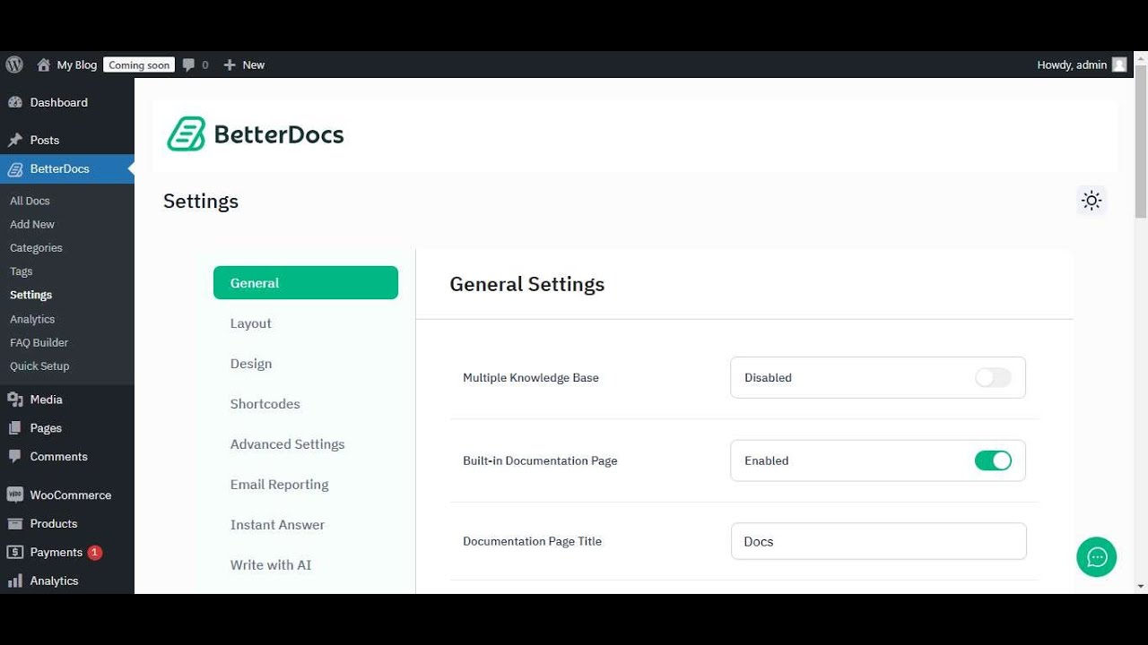Enable the Multiple Knowledge Base toggle
Image resolution: width=1148 pixels, height=645 pixels.
pos(993,378)
